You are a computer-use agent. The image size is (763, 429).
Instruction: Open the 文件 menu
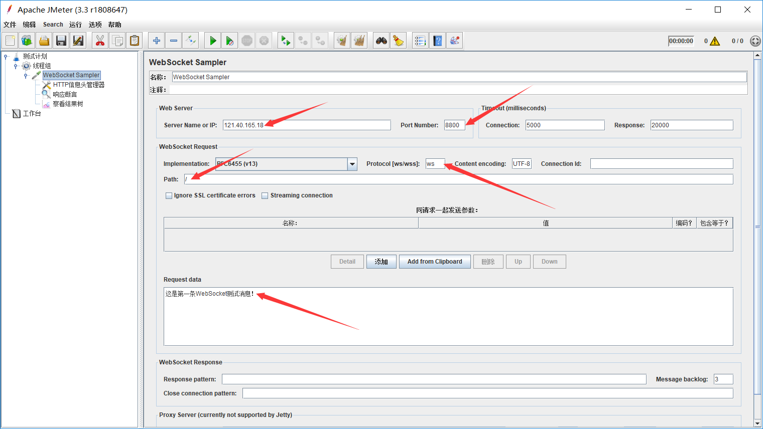click(x=10, y=25)
